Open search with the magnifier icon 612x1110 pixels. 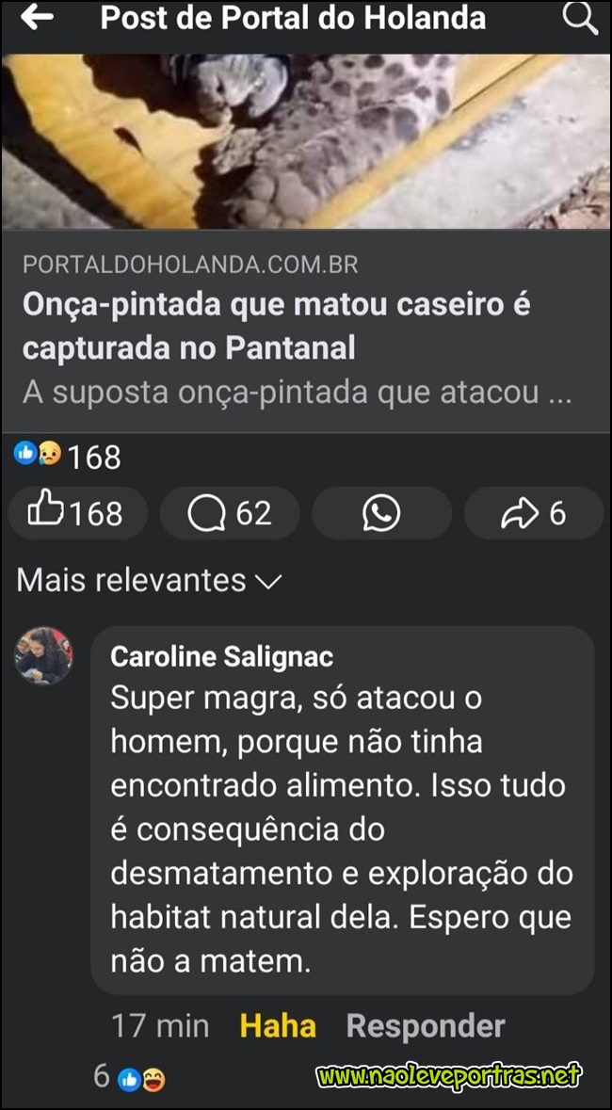click(x=580, y=19)
